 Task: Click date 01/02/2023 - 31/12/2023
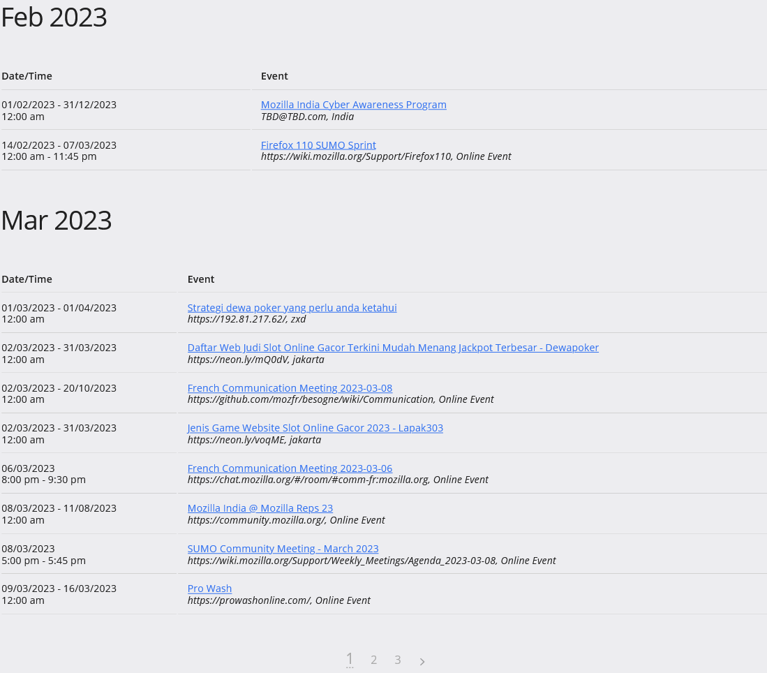tap(59, 105)
